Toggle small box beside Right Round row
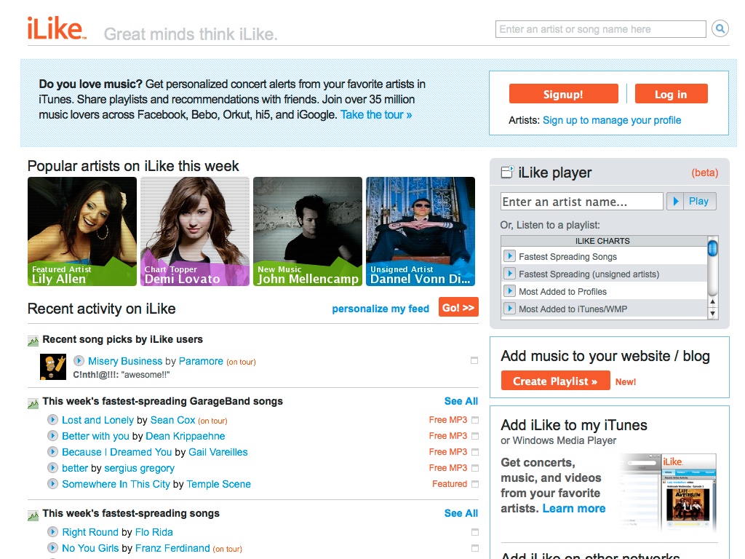The height and width of the screenshot is (559, 745). 475,532
